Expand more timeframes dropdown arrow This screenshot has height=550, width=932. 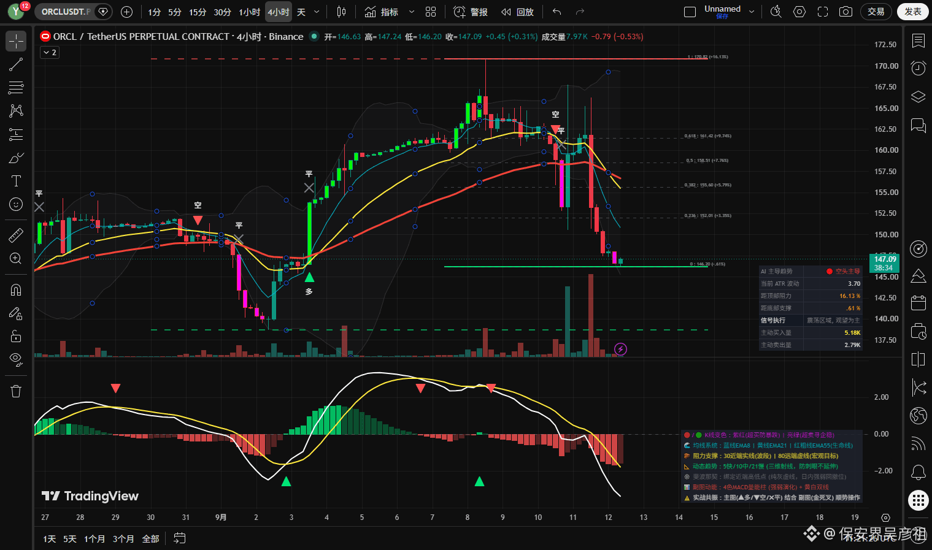pyautogui.click(x=317, y=12)
